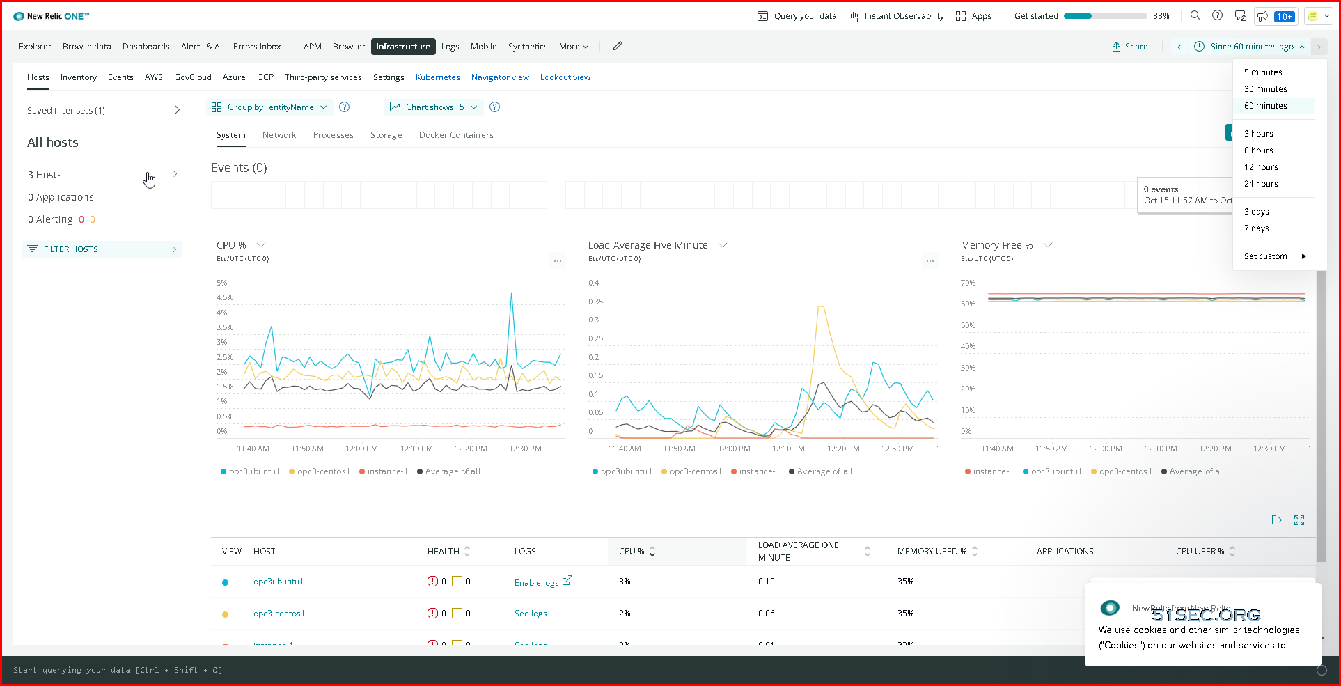Click opc3-centos1 warning health icon

pos(457,613)
